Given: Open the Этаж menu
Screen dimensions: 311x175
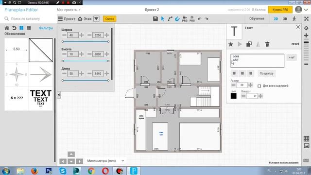Looking at the screenshot, I should pyautogui.click(x=85, y=18).
